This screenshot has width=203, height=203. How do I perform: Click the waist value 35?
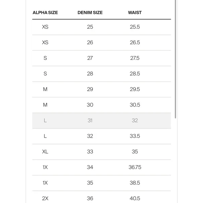point(135,152)
